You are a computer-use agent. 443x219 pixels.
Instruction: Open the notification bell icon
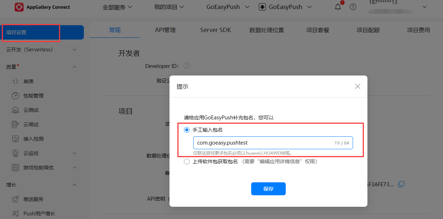(338, 7)
